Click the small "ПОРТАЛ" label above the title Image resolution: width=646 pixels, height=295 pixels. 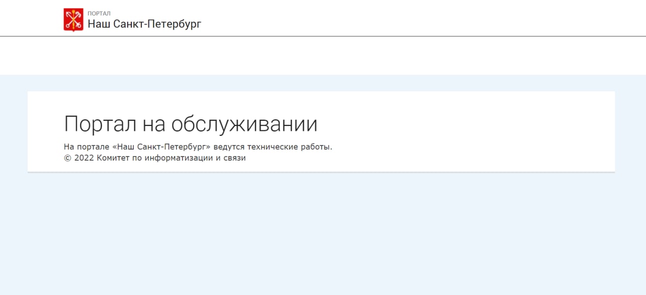pos(99,14)
